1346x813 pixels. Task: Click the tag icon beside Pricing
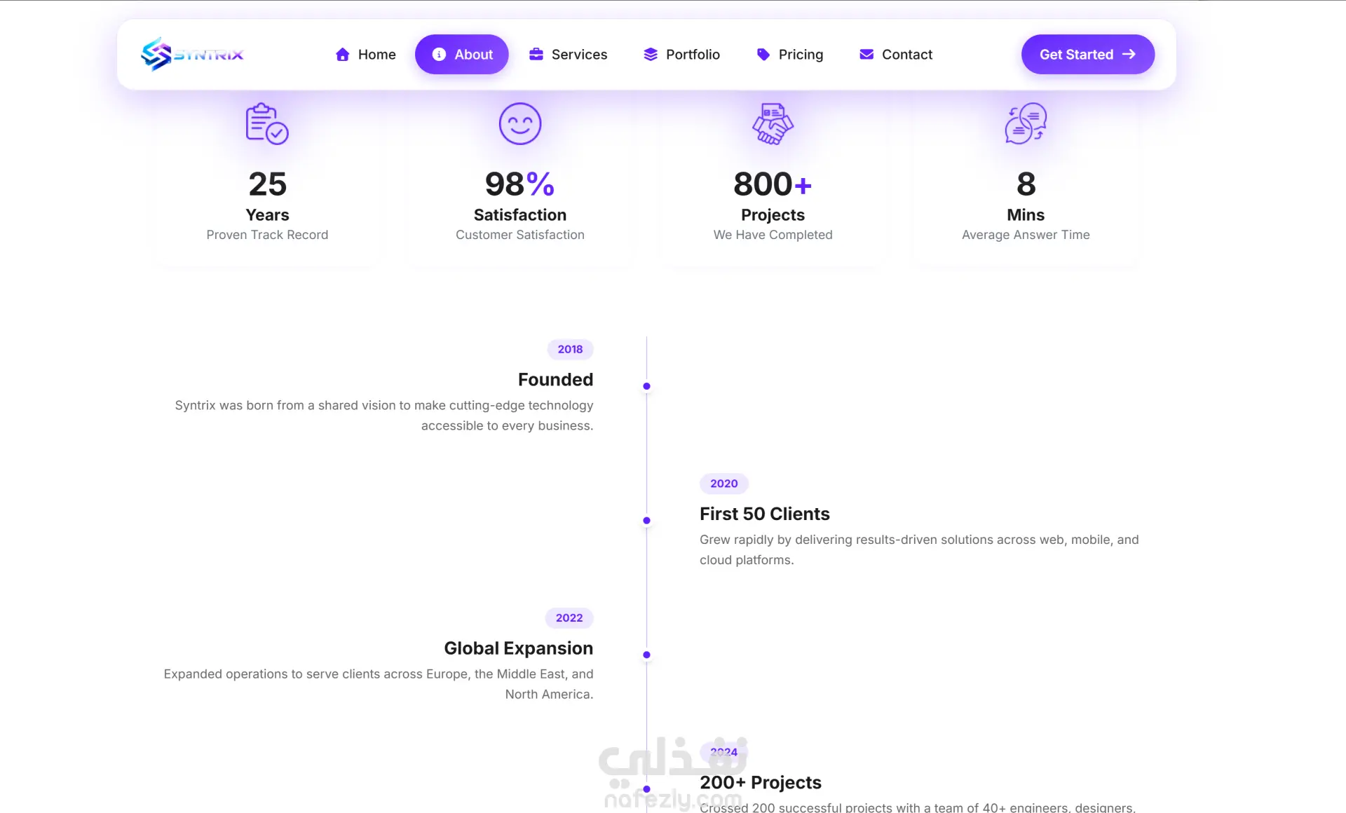pyautogui.click(x=763, y=55)
